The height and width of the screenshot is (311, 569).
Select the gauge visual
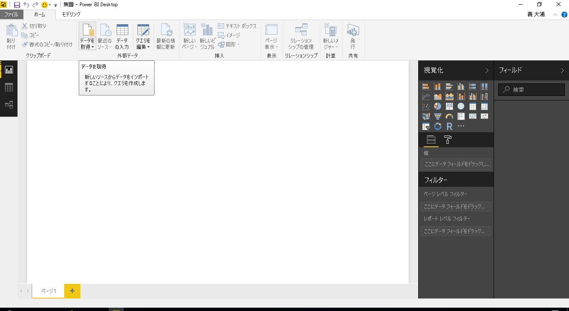449,116
